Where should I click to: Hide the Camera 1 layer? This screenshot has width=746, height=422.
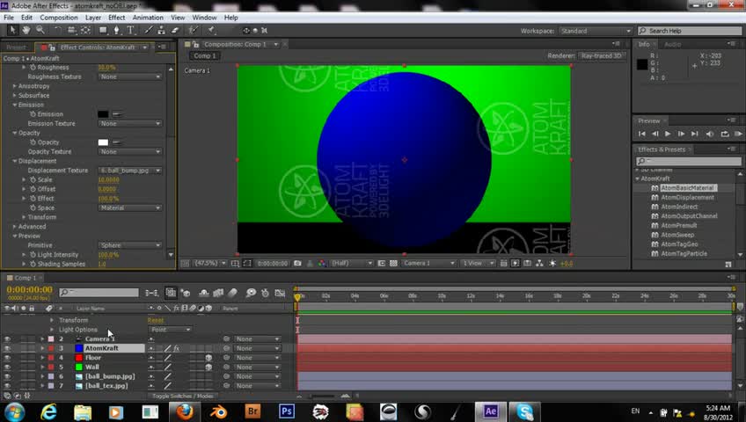tap(7, 338)
